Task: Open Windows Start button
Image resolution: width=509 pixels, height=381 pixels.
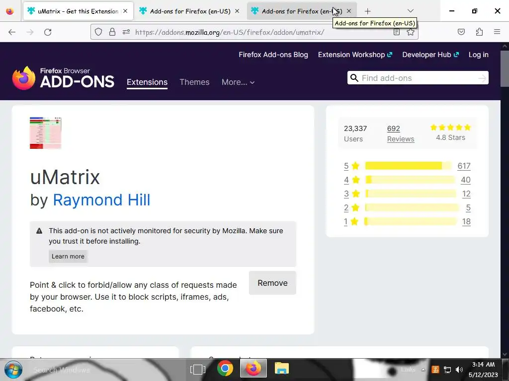Action: (x=13, y=370)
